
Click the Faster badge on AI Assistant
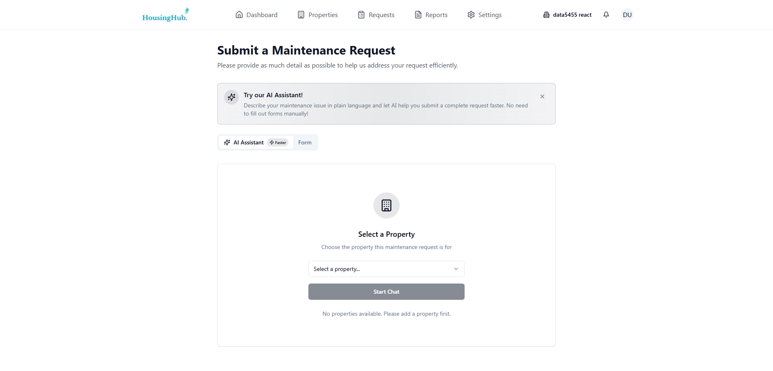pos(278,142)
